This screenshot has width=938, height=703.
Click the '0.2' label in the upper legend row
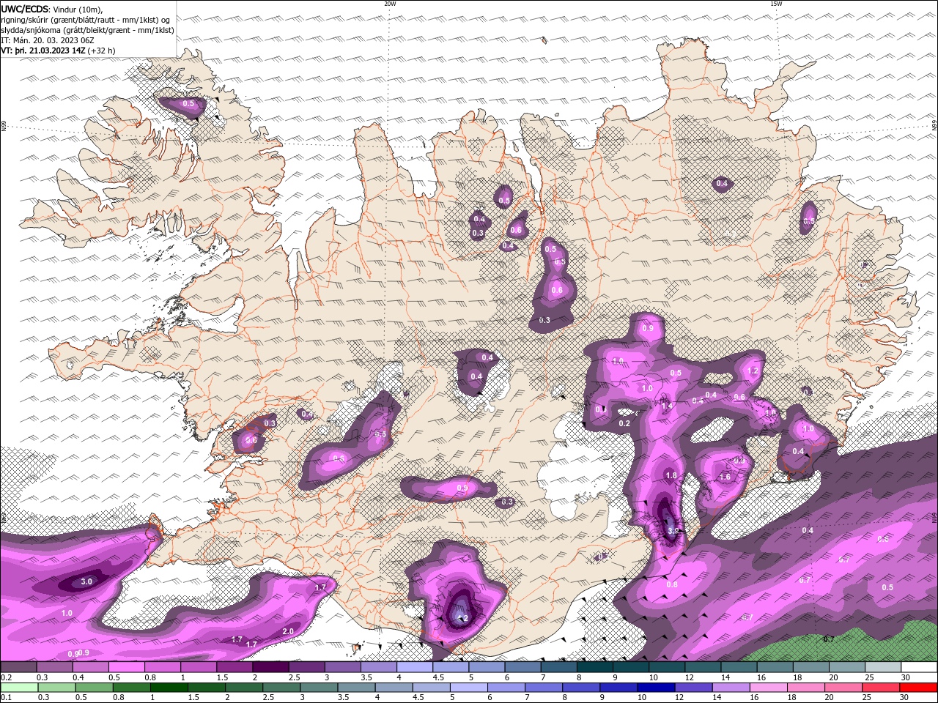pyautogui.click(x=6, y=678)
